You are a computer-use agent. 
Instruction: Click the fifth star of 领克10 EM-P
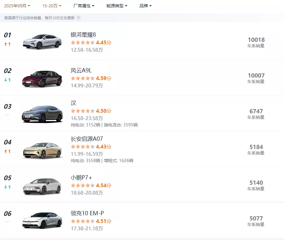[93, 220]
